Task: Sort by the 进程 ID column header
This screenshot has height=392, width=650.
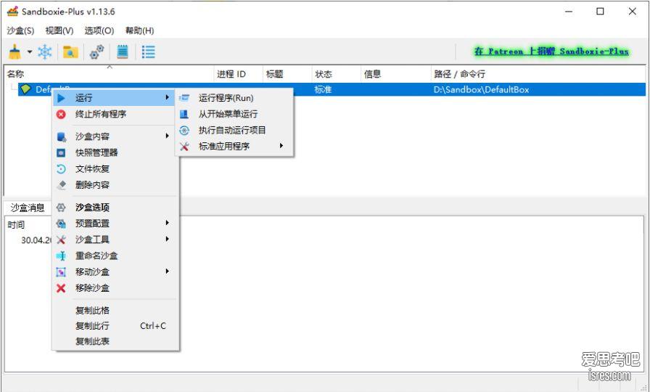Action: pyautogui.click(x=231, y=74)
